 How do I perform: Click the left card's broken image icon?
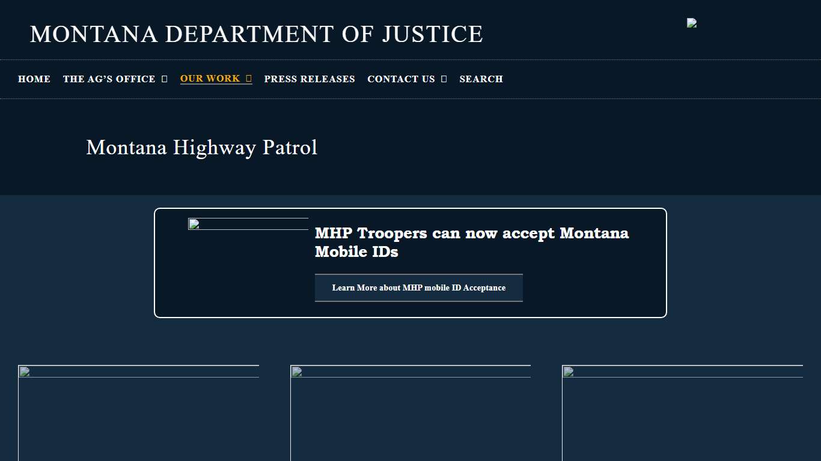point(23,372)
